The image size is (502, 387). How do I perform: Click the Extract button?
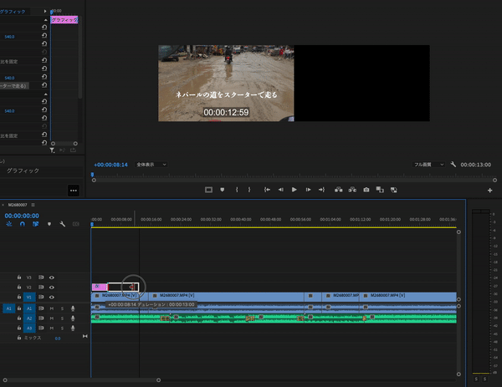[352, 190]
